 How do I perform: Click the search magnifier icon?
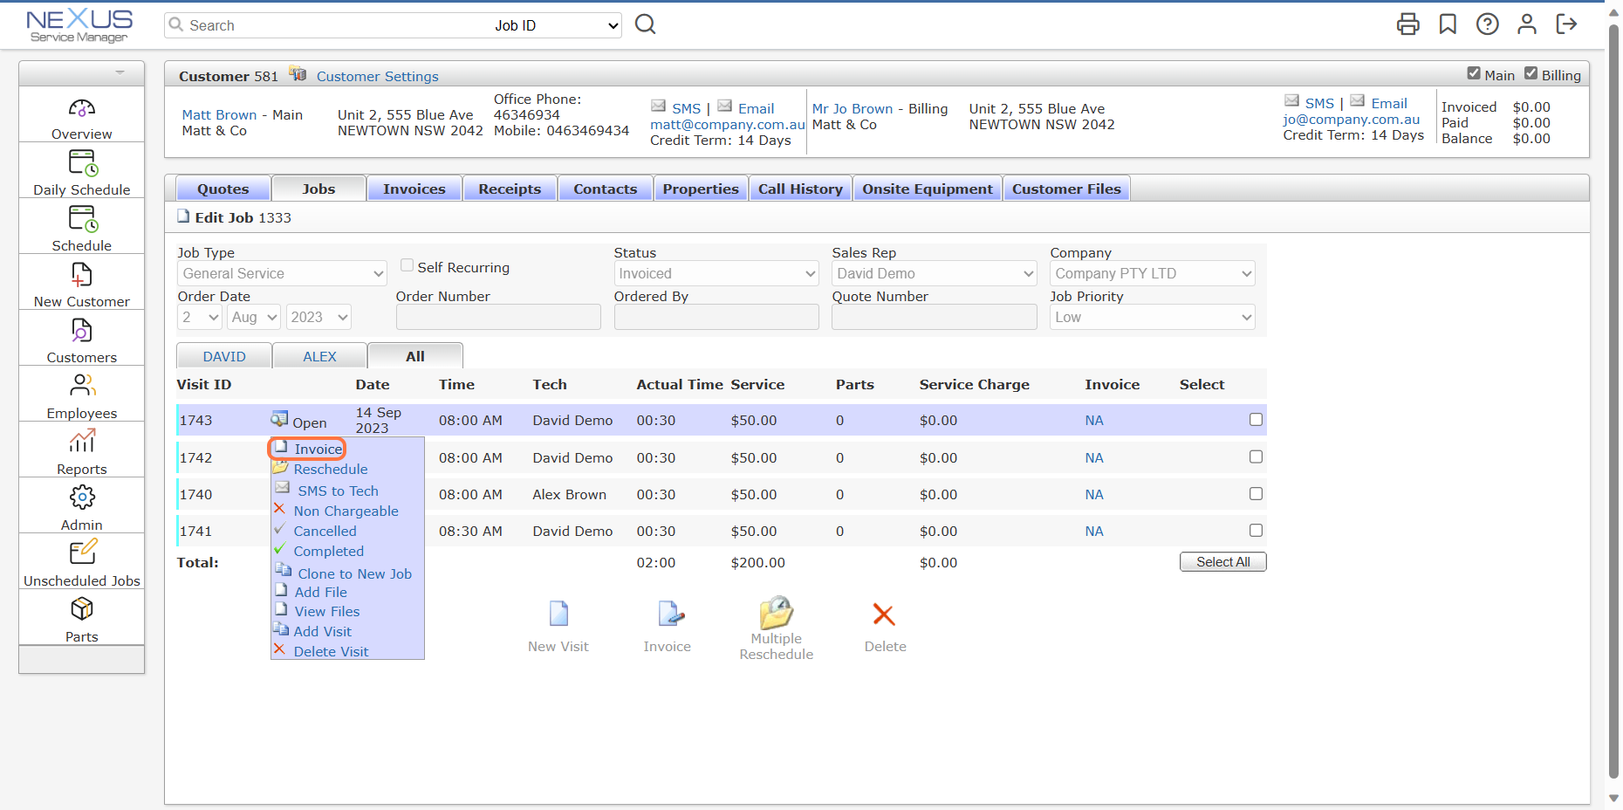coord(645,24)
